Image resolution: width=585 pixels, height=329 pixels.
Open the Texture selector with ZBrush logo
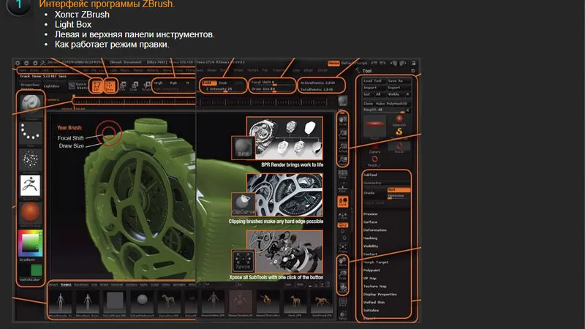pyautogui.click(x=30, y=186)
